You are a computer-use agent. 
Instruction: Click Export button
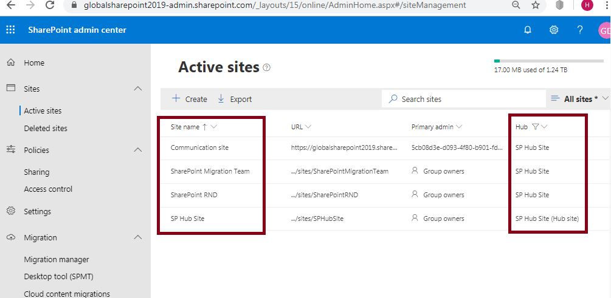235,99
